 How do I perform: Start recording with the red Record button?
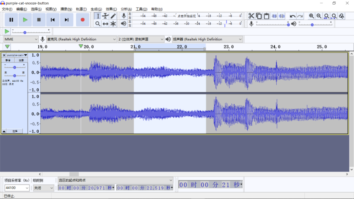pos(83,20)
